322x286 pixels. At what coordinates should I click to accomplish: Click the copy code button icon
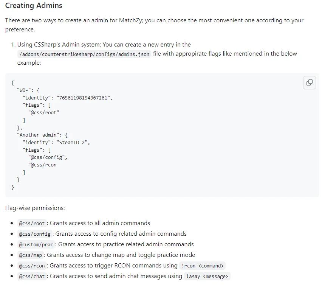coord(309,82)
